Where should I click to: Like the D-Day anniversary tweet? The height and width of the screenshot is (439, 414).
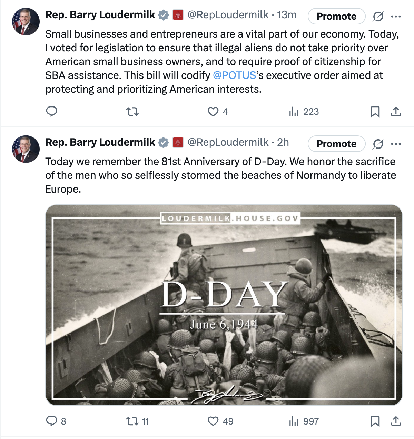point(213,421)
